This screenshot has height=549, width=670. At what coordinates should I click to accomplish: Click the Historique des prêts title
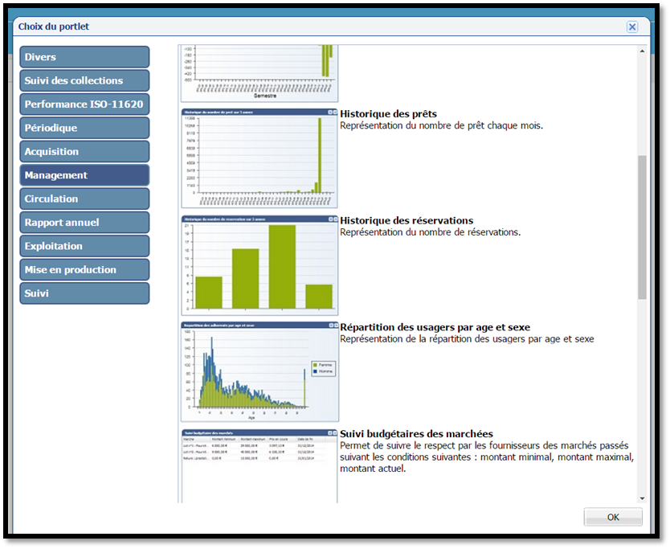(x=388, y=114)
